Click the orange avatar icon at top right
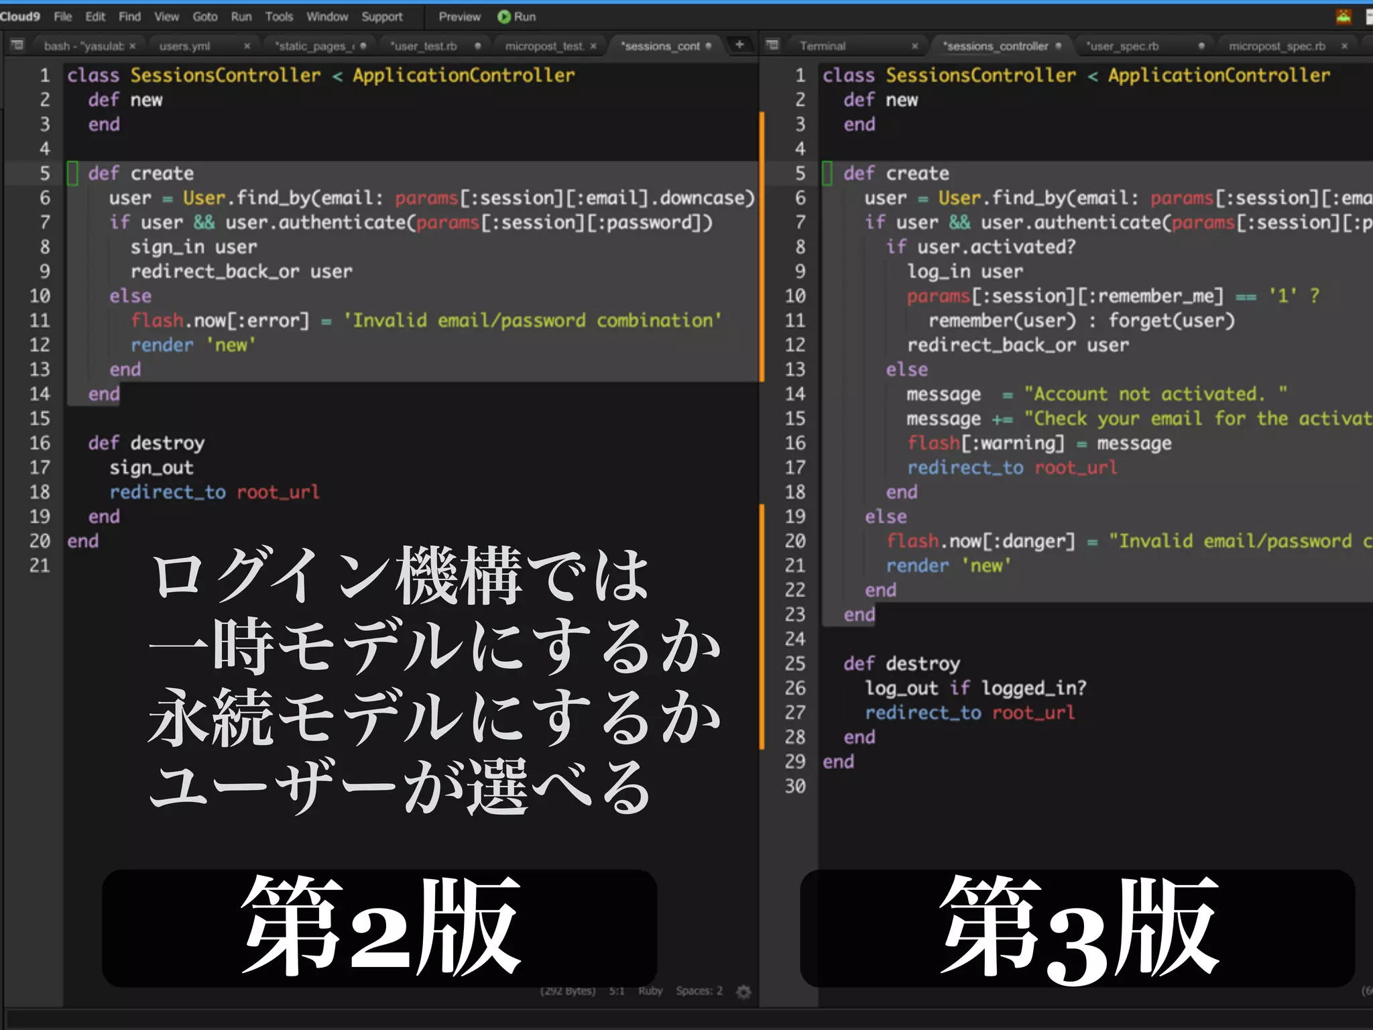The width and height of the screenshot is (1373, 1030). 1344,17
